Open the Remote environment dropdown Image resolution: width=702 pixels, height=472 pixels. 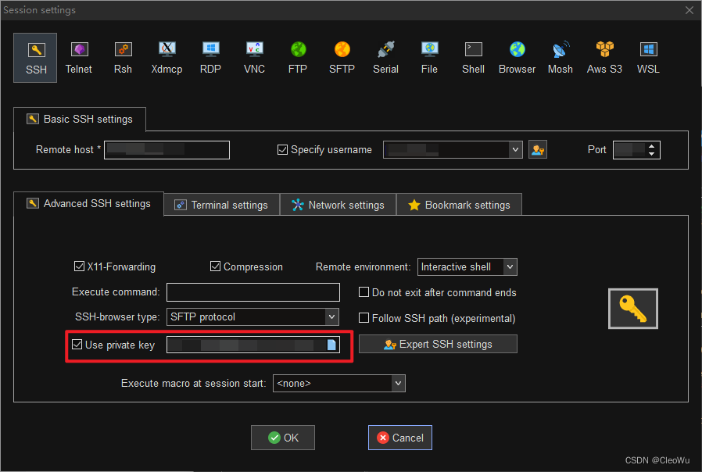click(x=510, y=266)
